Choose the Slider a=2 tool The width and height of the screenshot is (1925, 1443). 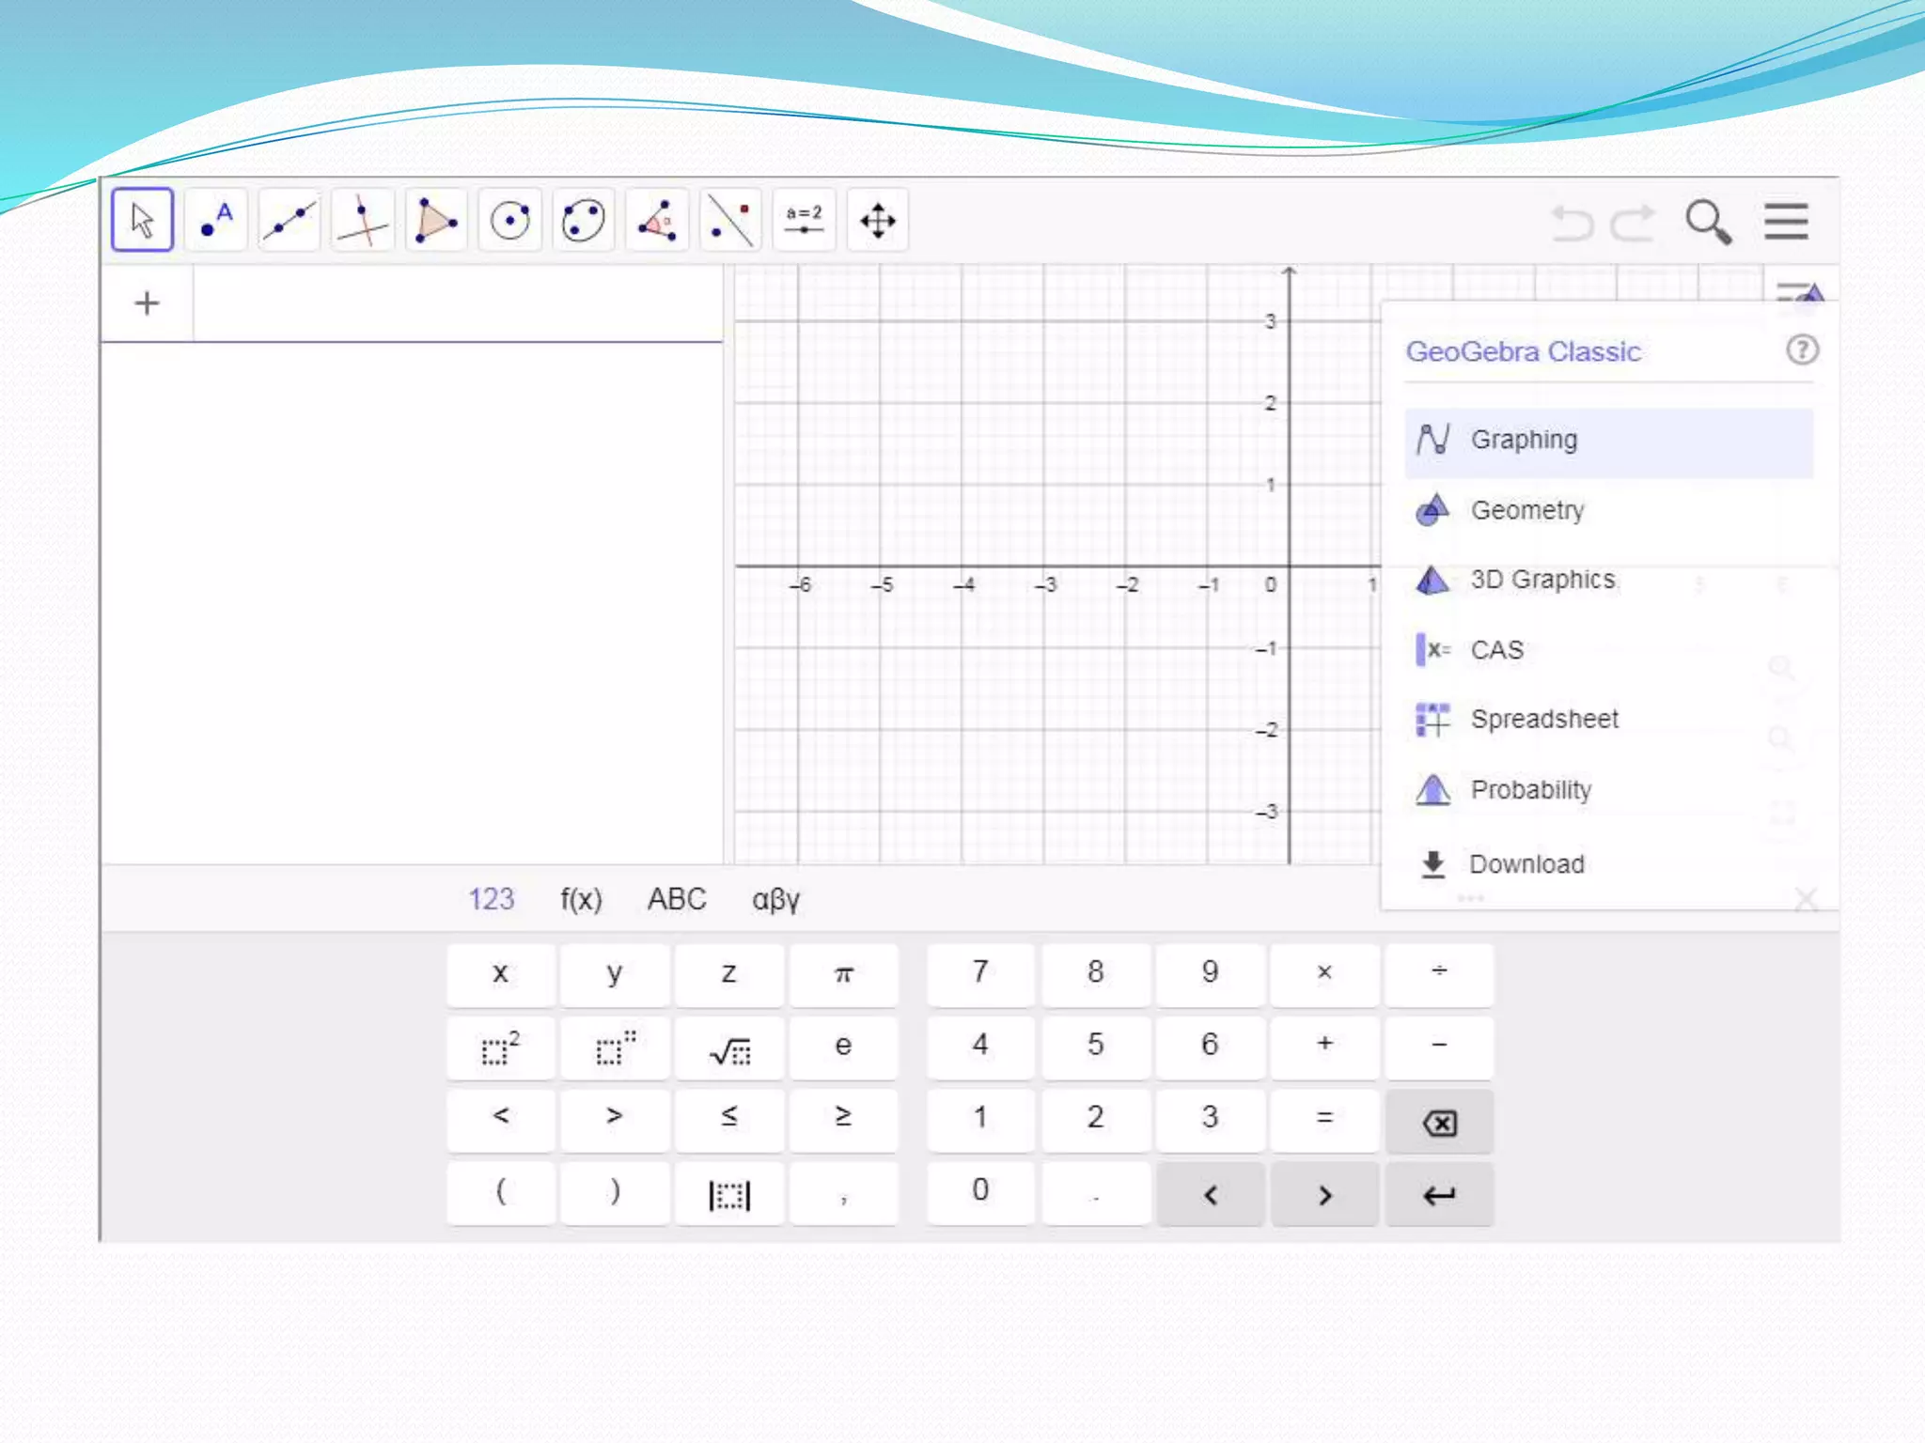(805, 221)
